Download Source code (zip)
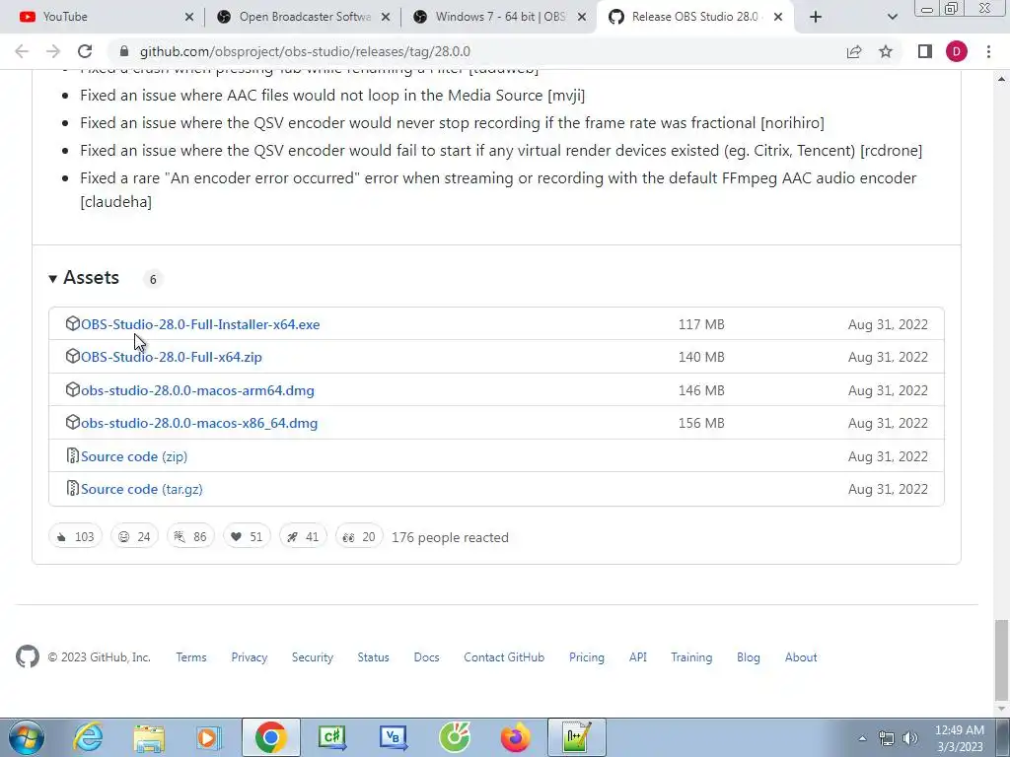This screenshot has width=1010, height=757. tap(134, 456)
